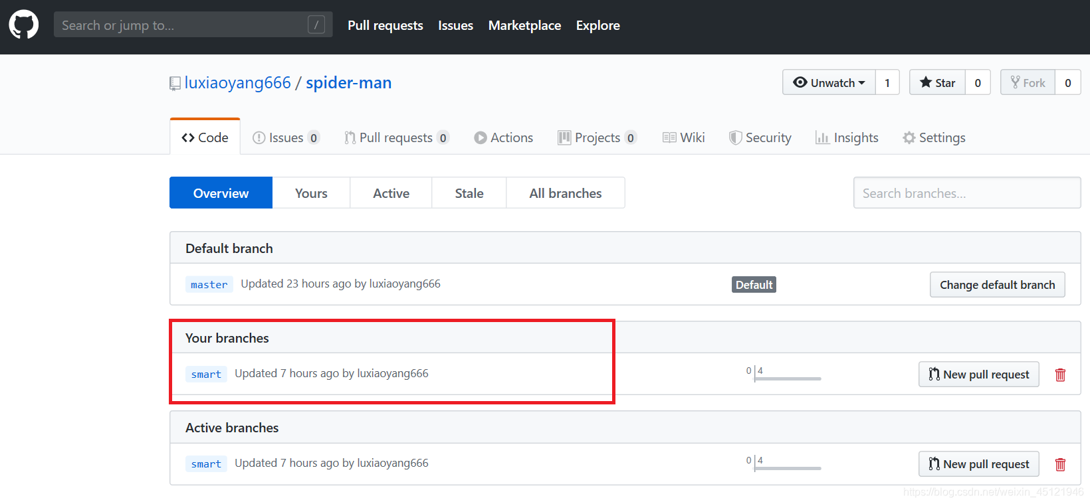
Task: Open the smart branch under Active branches
Action: (206, 463)
